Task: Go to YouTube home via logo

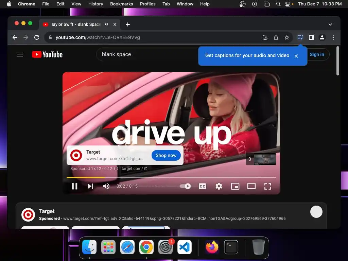Action: click(x=47, y=54)
